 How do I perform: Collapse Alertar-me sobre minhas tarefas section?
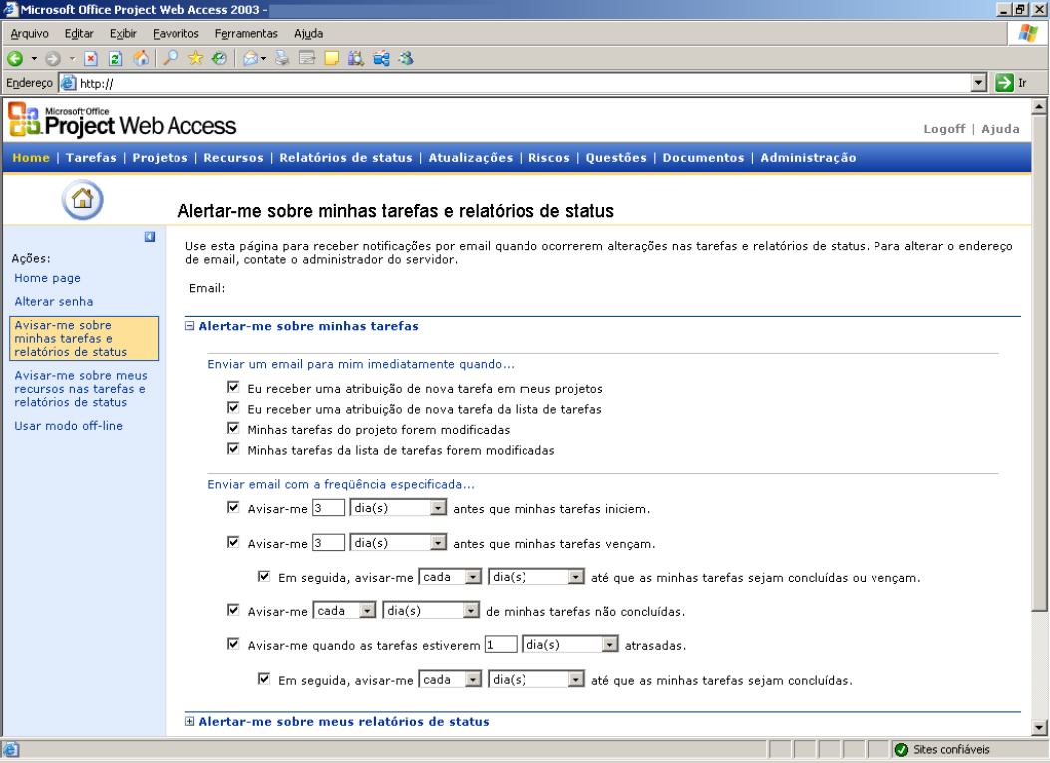click(x=190, y=326)
